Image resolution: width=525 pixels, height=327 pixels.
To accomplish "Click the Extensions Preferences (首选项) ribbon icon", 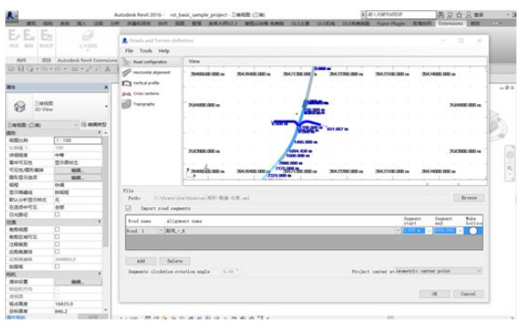I will click(47, 35).
